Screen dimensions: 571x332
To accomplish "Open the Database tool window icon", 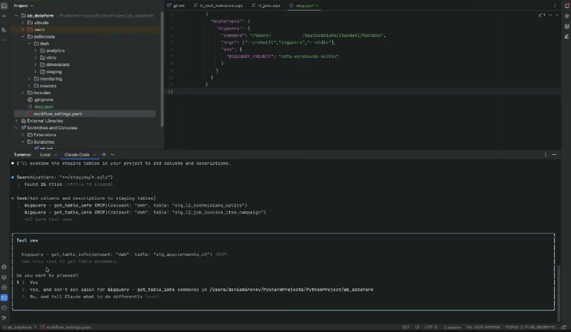I will [x=567, y=26].
